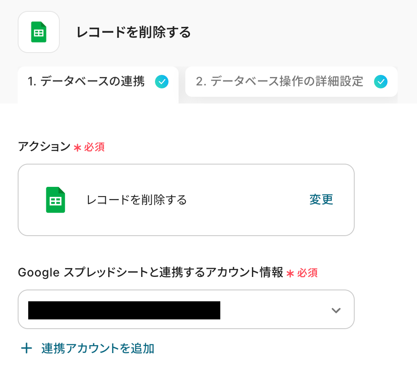Image resolution: width=417 pixels, height=372 pixels.
Task: Click the 連携アカウントを追加 link
Action: pos(98,348)
